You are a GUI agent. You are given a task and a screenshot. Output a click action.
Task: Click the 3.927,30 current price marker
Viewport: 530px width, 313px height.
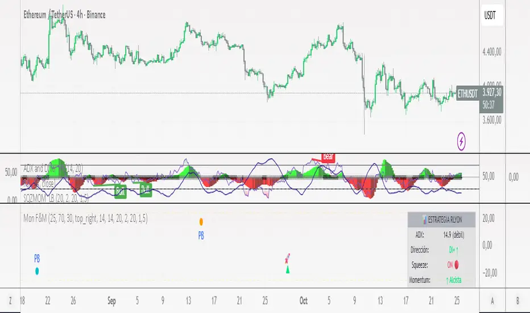(491, 92)
